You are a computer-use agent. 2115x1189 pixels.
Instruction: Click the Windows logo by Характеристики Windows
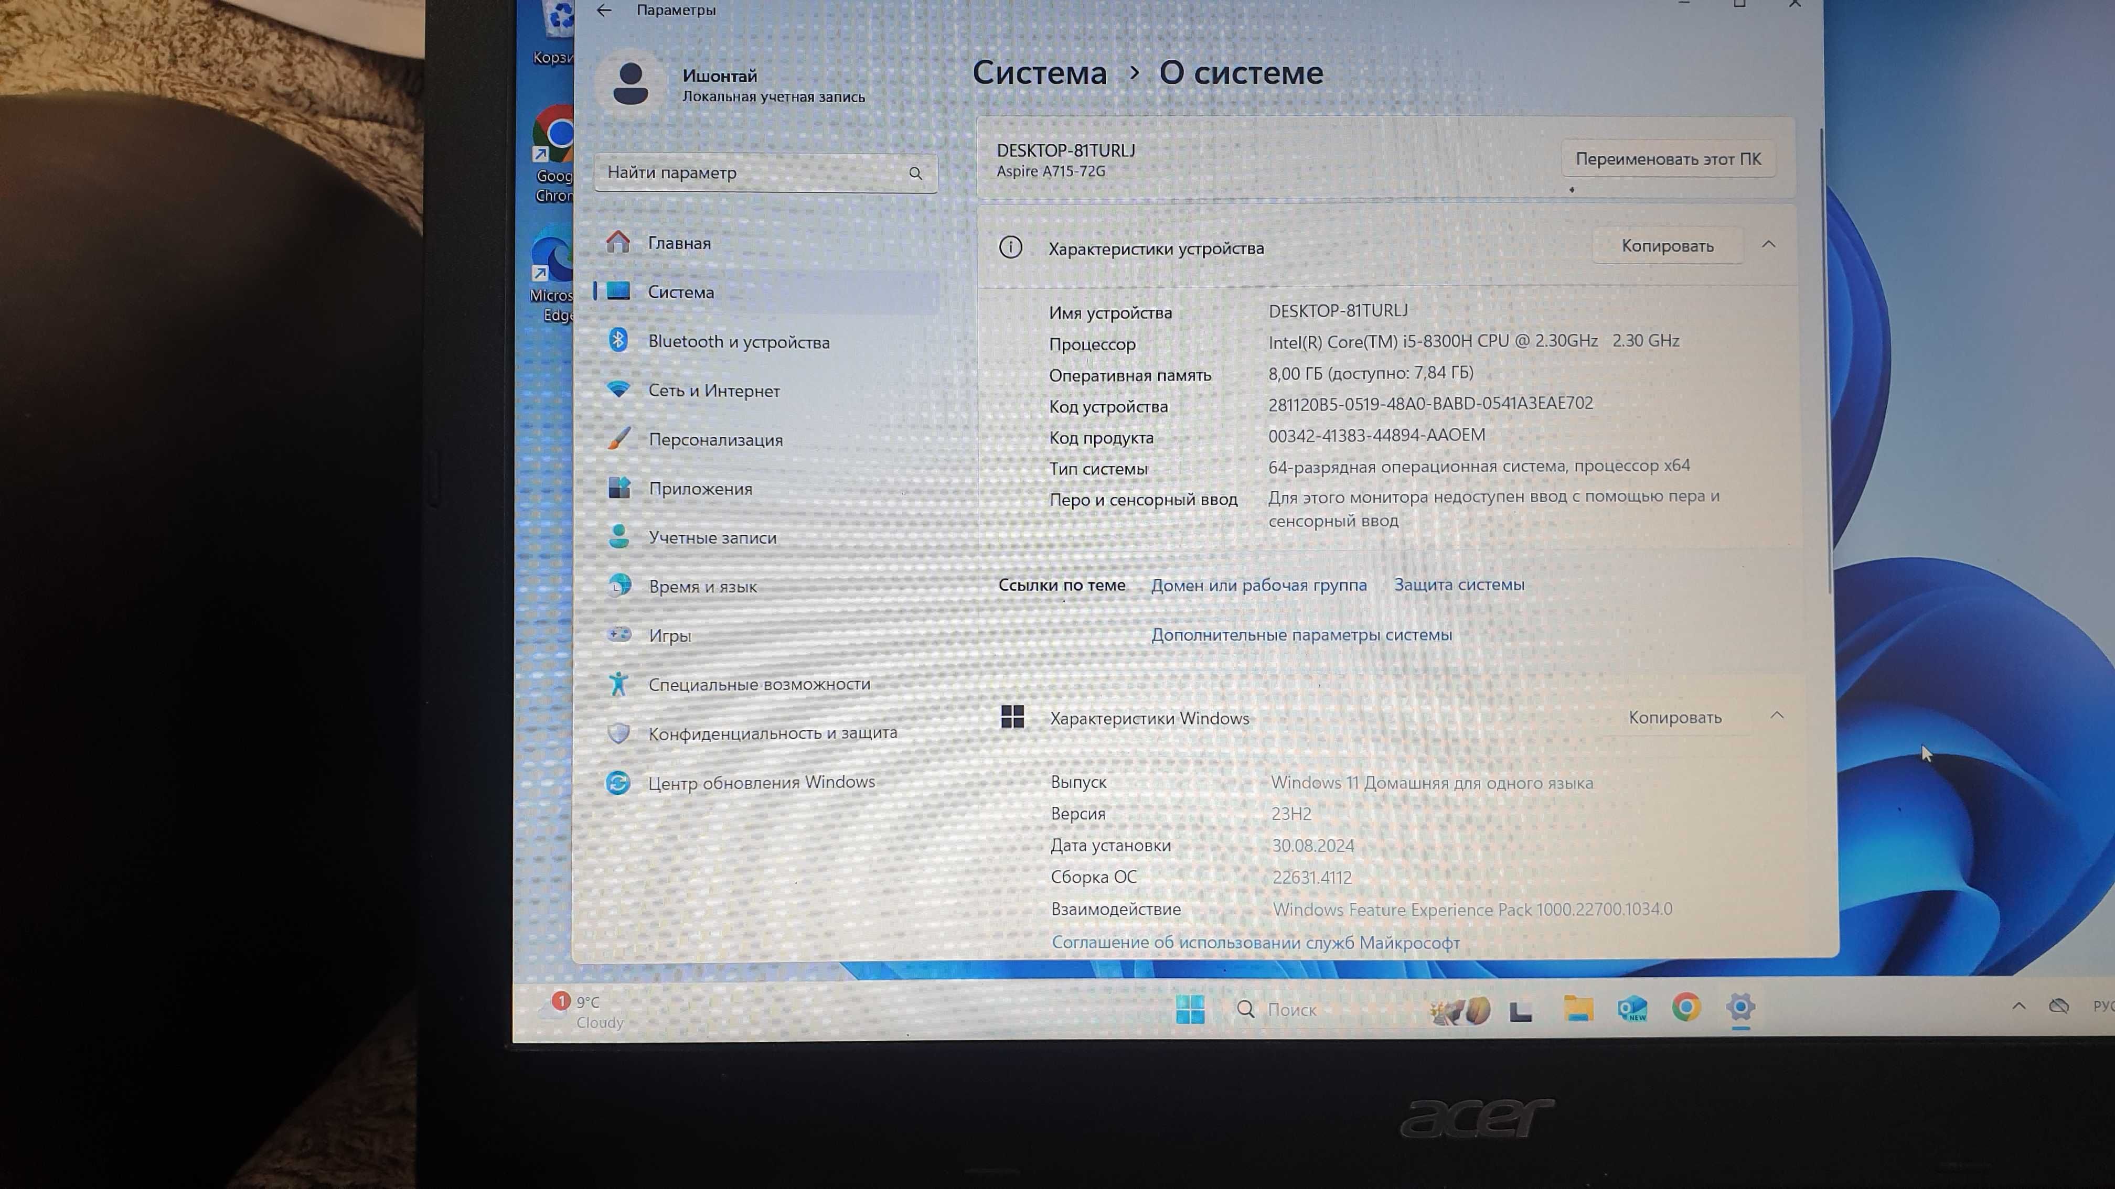tap(1012, 716)
